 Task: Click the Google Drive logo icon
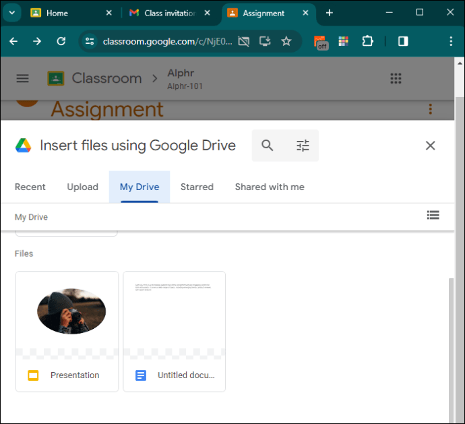pos(23,146)
